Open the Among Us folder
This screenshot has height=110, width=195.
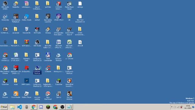pyautogui.click(x=59, y=69)
